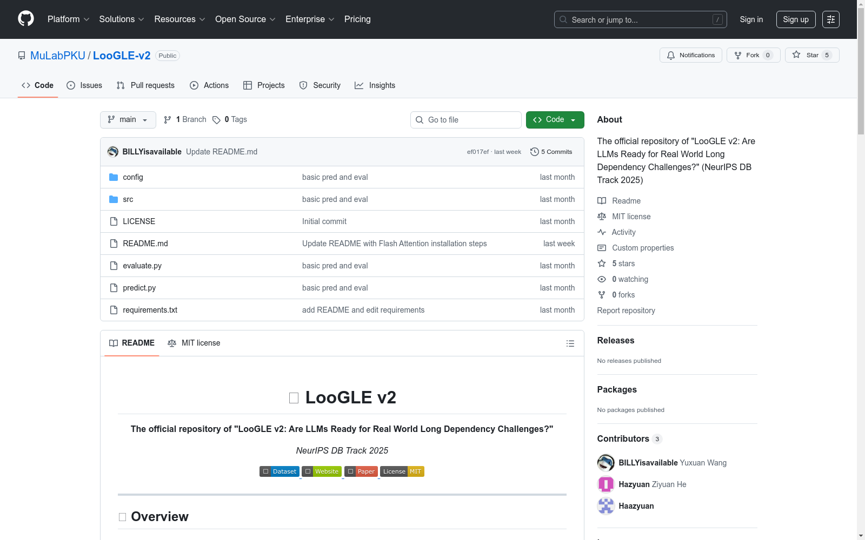
Task: Click the Dataset badge
Action: [x=280, y=471]
